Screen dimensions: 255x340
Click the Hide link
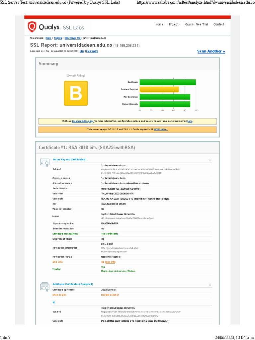pos(82,51)
